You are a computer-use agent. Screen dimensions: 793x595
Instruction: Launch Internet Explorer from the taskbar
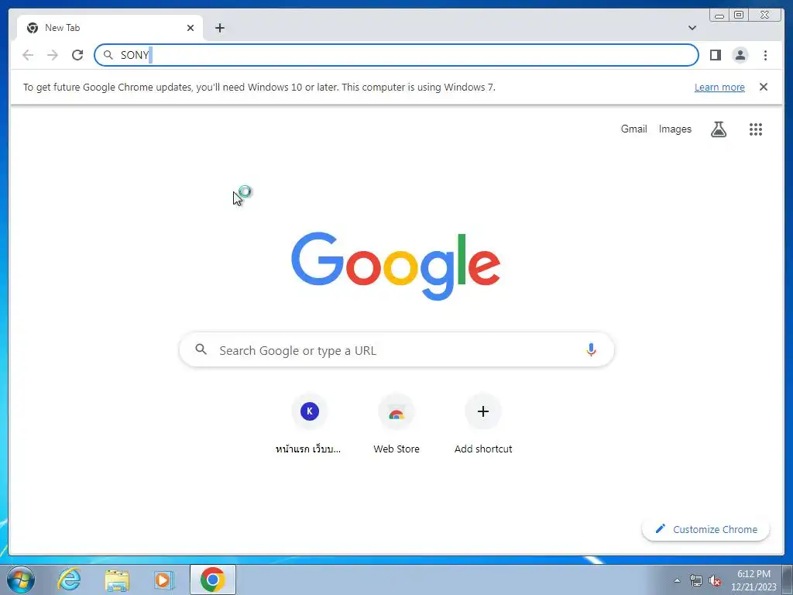click(69, 580)
